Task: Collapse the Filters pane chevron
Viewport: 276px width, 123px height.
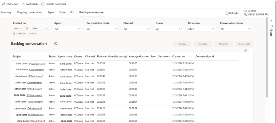Action: 271,21
